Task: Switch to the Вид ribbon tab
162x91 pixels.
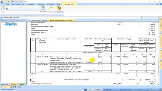Action: [23, 4]
